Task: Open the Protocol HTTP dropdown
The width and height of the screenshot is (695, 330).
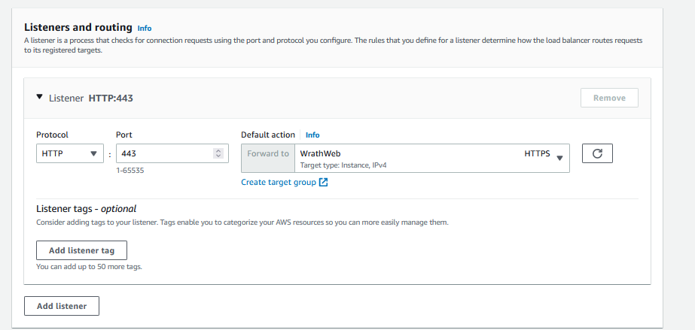Action: pos(70,153)
